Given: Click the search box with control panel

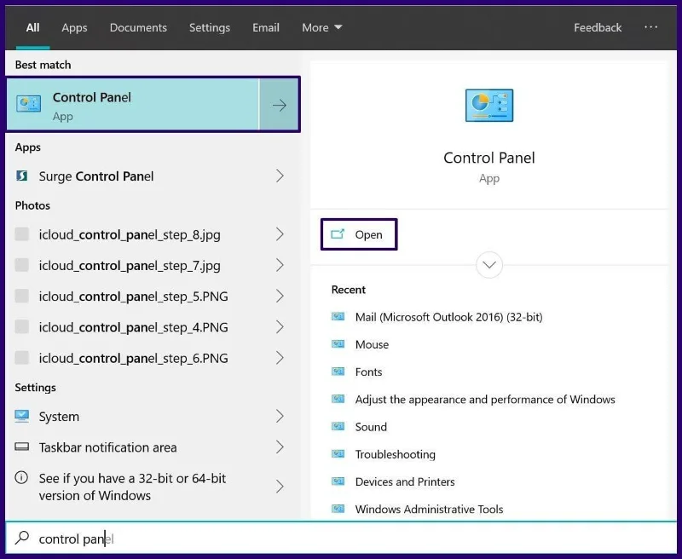Looking at the screenshot, I should [x=341, y=539].
